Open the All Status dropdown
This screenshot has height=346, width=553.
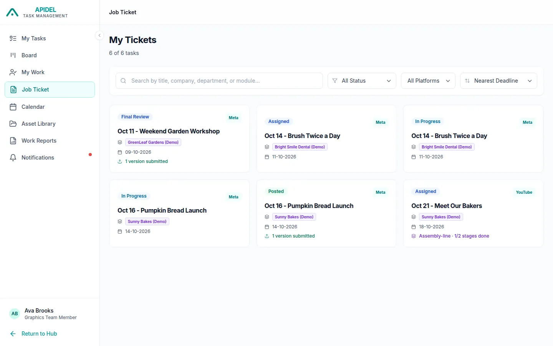pos(362,81)
